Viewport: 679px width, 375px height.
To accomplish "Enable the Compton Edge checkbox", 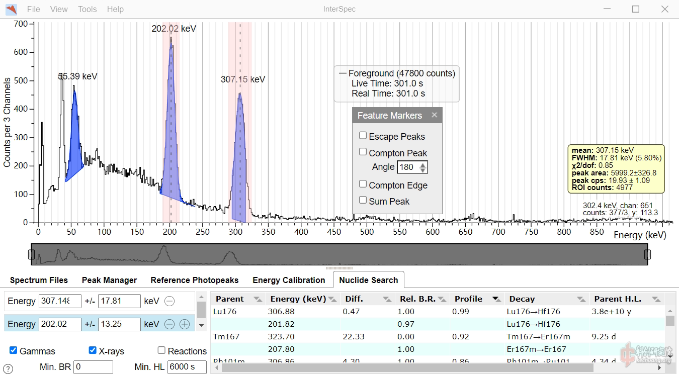I will (363, 184).
